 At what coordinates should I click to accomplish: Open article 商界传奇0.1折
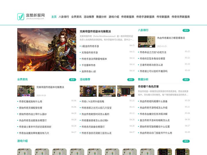(89, 71)
